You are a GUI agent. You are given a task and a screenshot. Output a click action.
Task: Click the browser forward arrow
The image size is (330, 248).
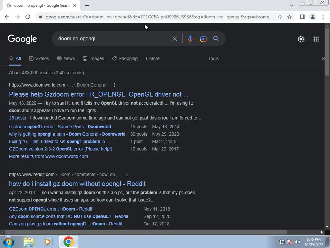tap(17, 17)
